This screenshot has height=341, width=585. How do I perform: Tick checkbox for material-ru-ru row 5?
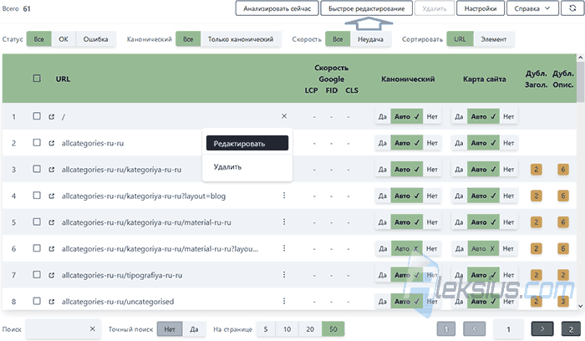click(x=37, y=222)
